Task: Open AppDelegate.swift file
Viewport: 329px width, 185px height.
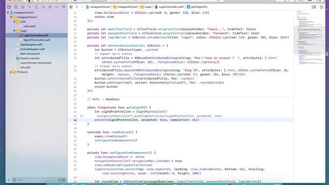Action: pyautogui.click(x=31, y=45)
